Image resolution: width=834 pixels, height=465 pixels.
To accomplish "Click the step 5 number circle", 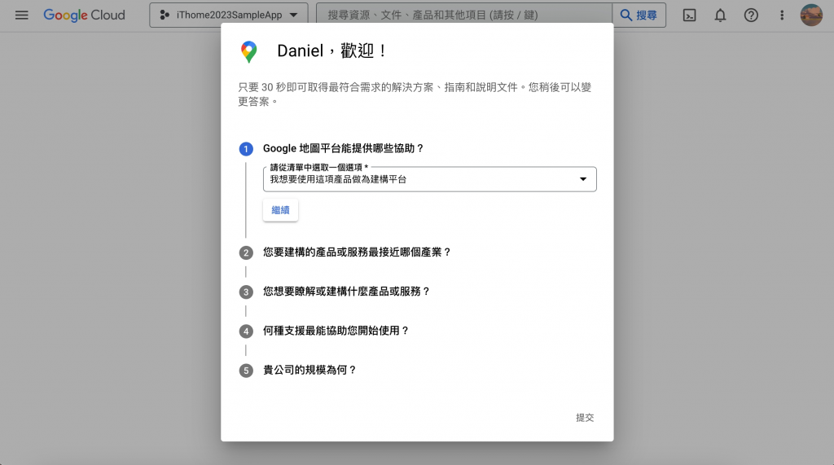I will (x=246, y=371).
